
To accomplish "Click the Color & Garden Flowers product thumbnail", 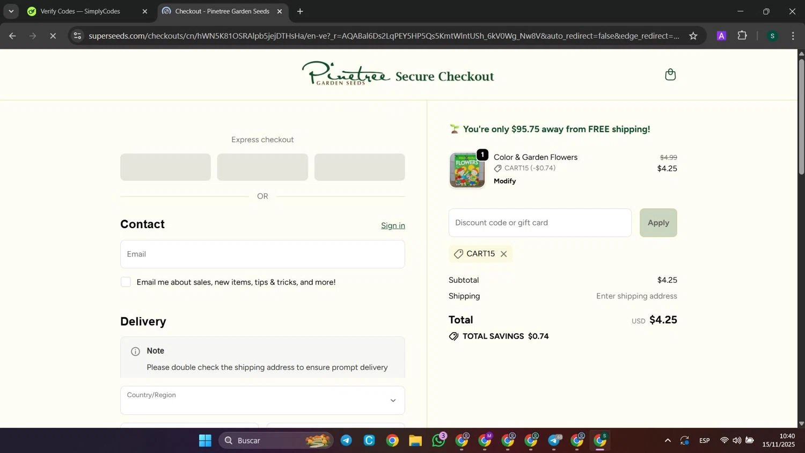I will (x=467, y=170).
